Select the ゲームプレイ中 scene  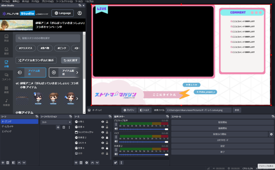[x=19, y=126]
